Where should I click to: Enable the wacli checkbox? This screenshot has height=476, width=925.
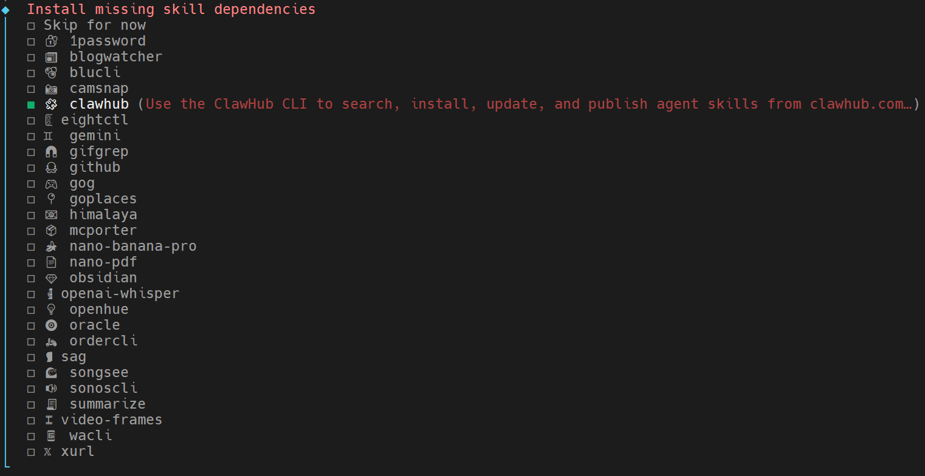pyautogui.click(x=31, y=436)
